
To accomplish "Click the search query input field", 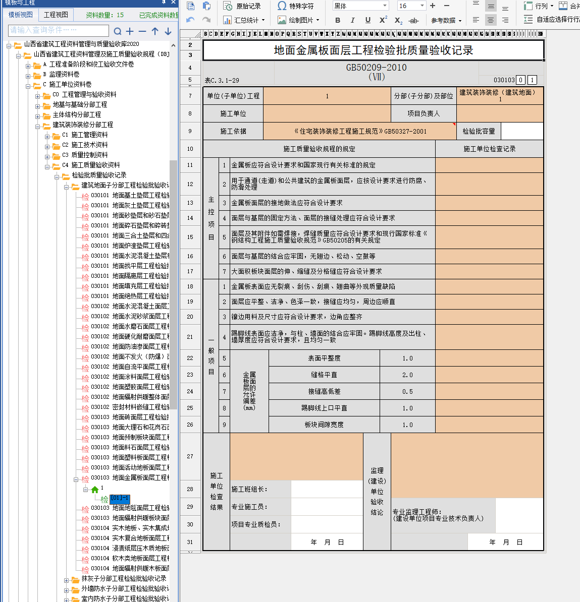I will click(x=59, y=30).
